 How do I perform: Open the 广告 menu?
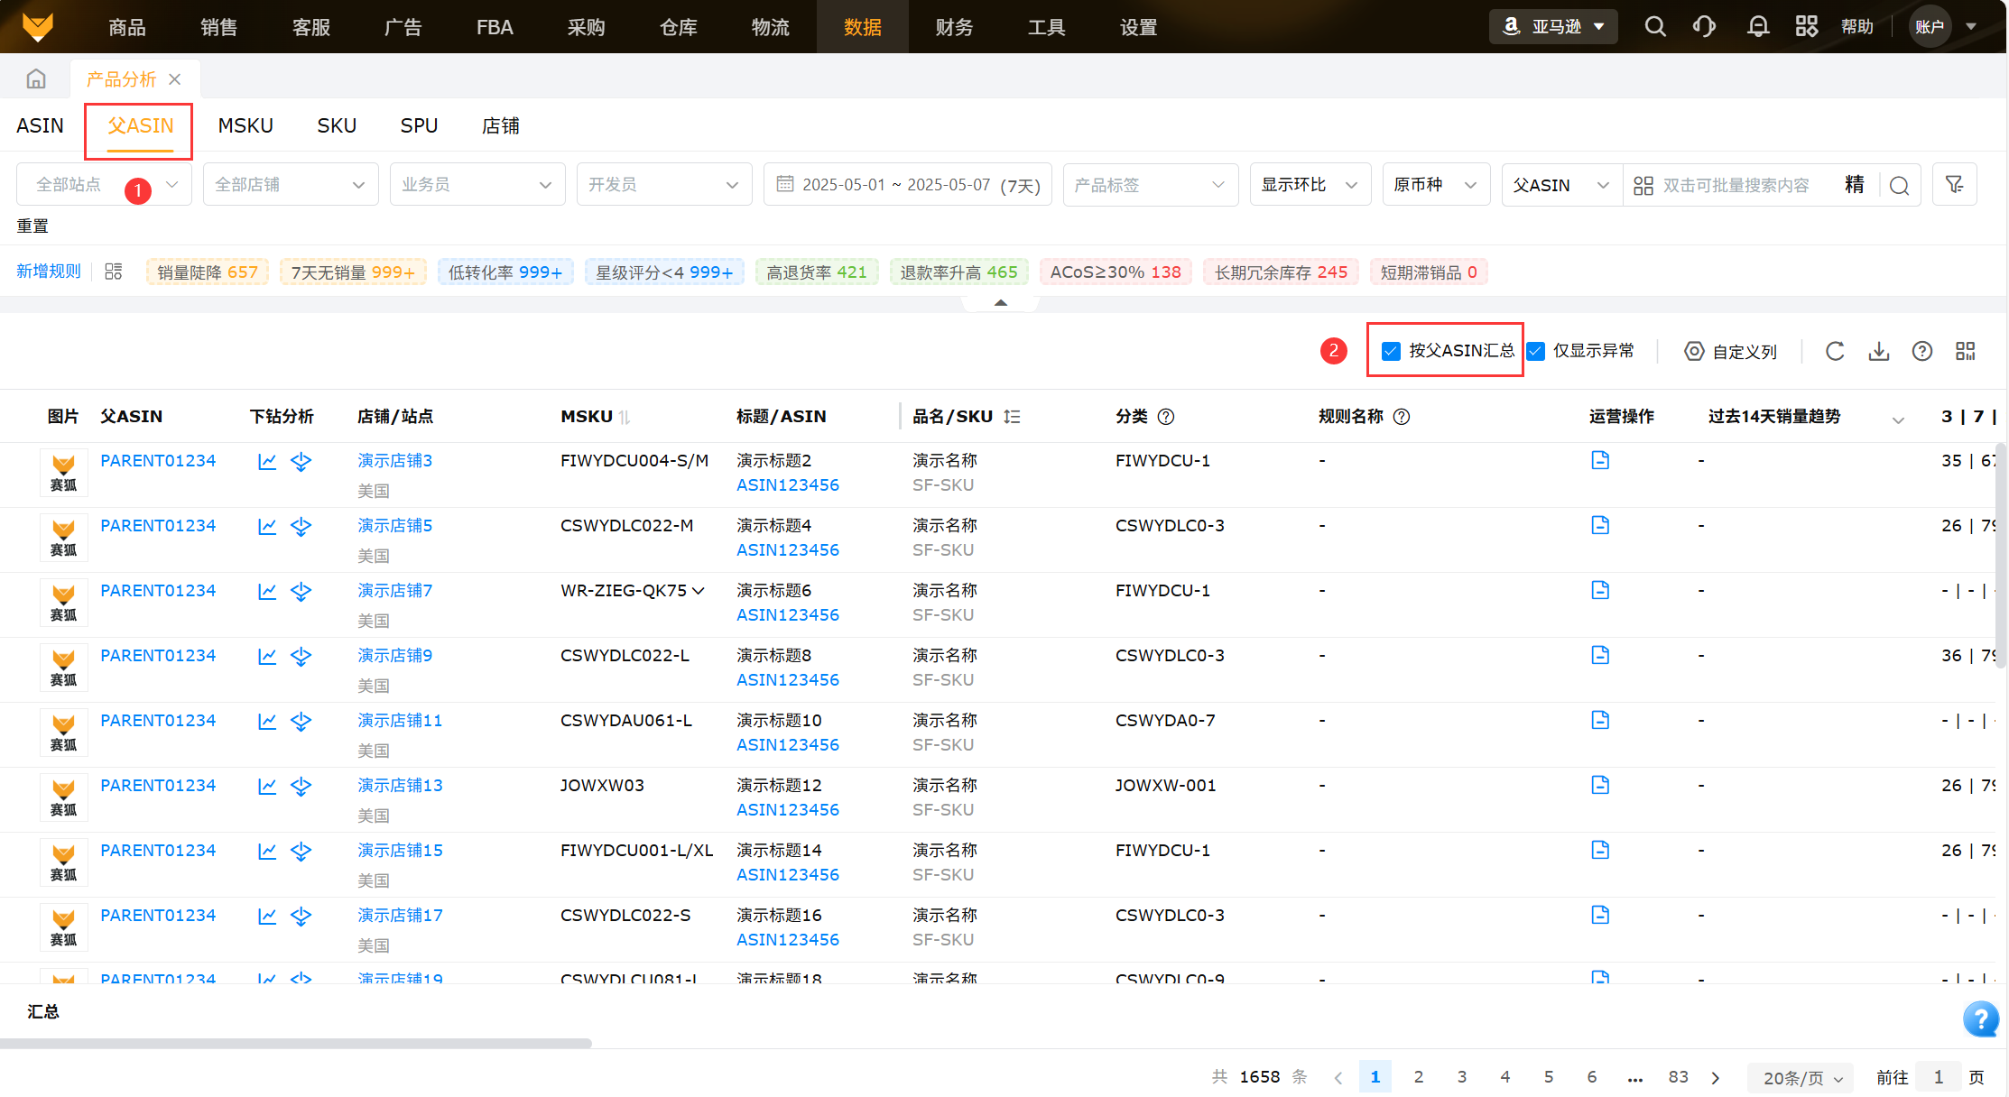click(403, 27)
